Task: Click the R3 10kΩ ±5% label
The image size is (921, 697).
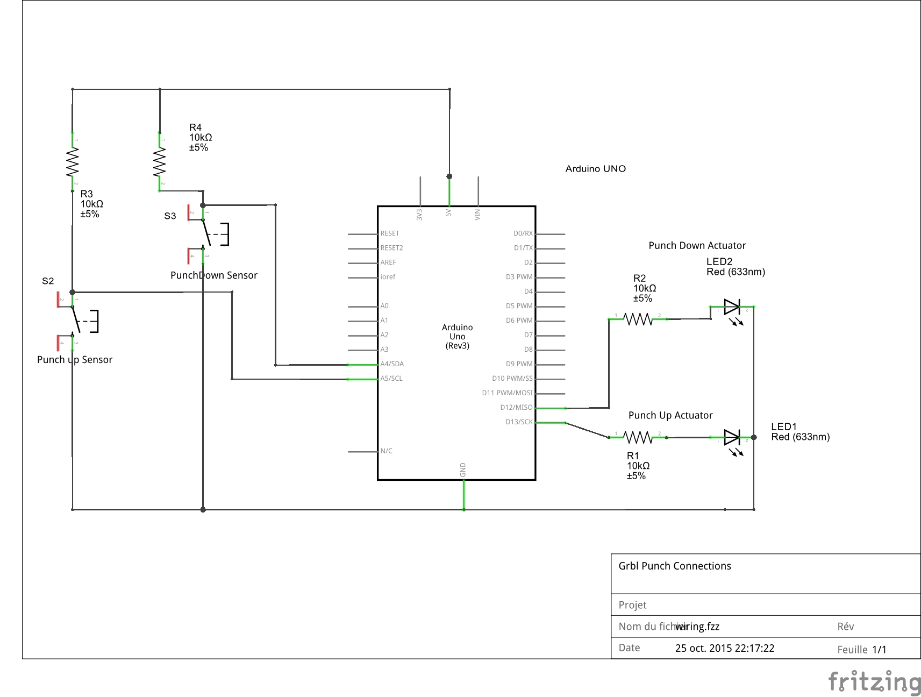Action: tap(91, 204)
